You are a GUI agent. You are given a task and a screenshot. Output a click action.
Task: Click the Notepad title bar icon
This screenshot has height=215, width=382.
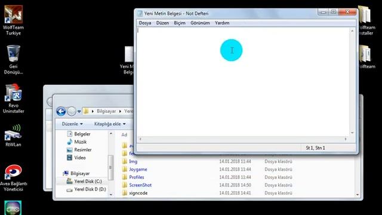pos(140,13)
